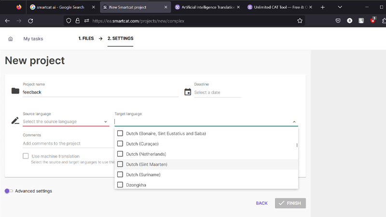Check the Dutch (Curaçao) option
This screenshot has height=217, width=386.
(x=120, y=144)
